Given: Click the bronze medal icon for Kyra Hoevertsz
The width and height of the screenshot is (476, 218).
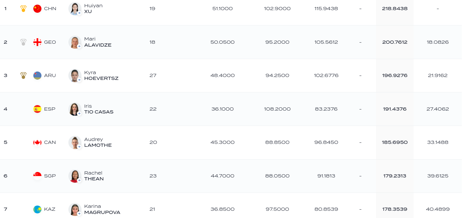Looking at the screenshot, I should click(x=23, y=76).
